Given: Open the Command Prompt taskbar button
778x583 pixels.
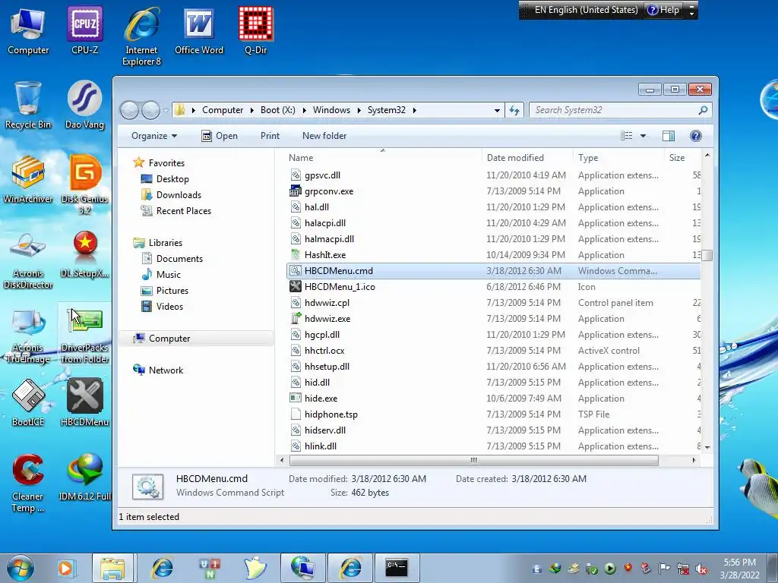Looking at the screenshot, I should coord(397,568).
